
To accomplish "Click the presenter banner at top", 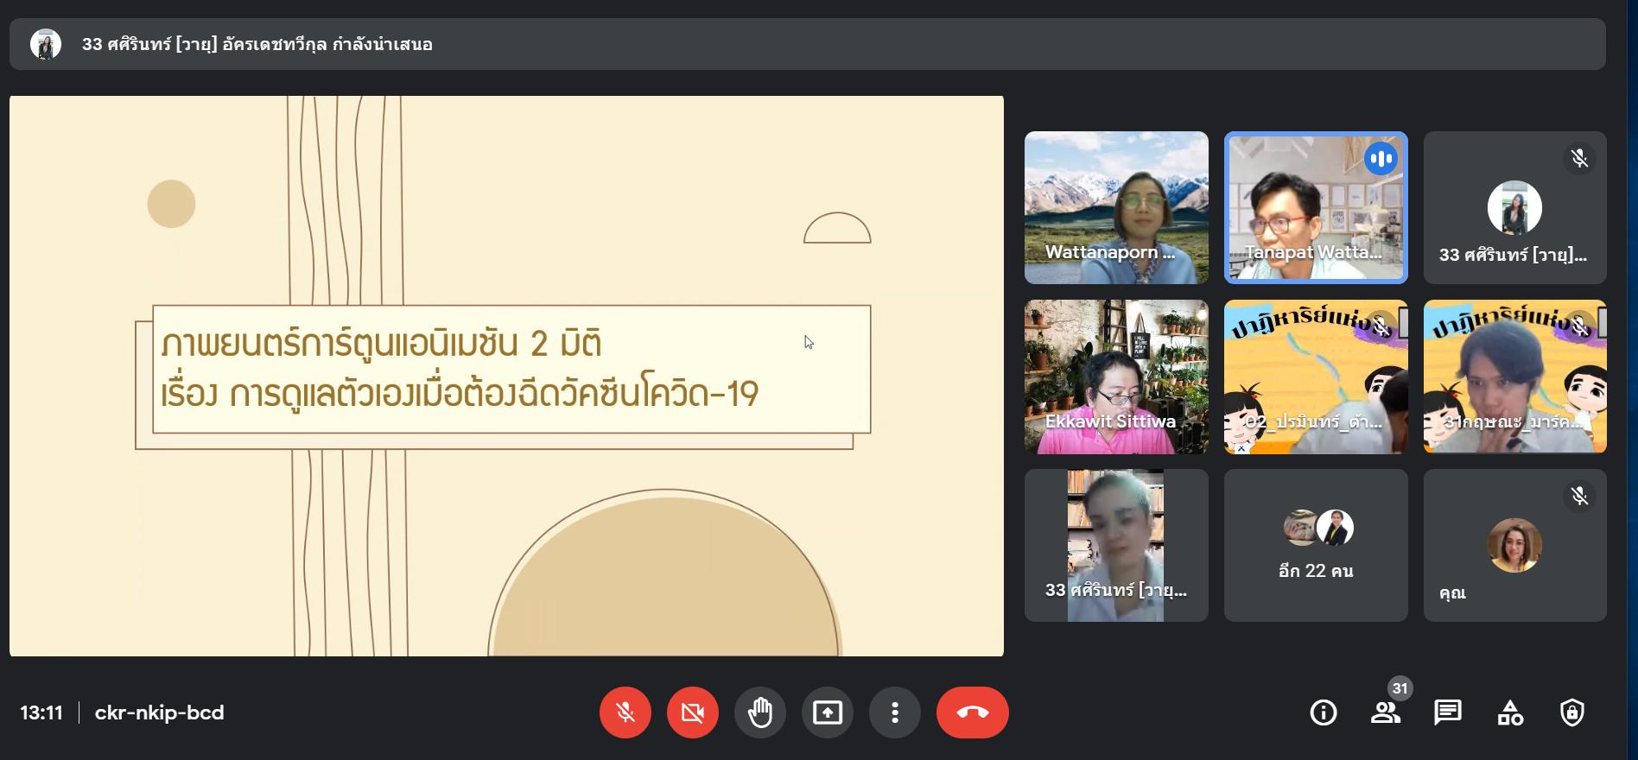I will click(807, 44).
